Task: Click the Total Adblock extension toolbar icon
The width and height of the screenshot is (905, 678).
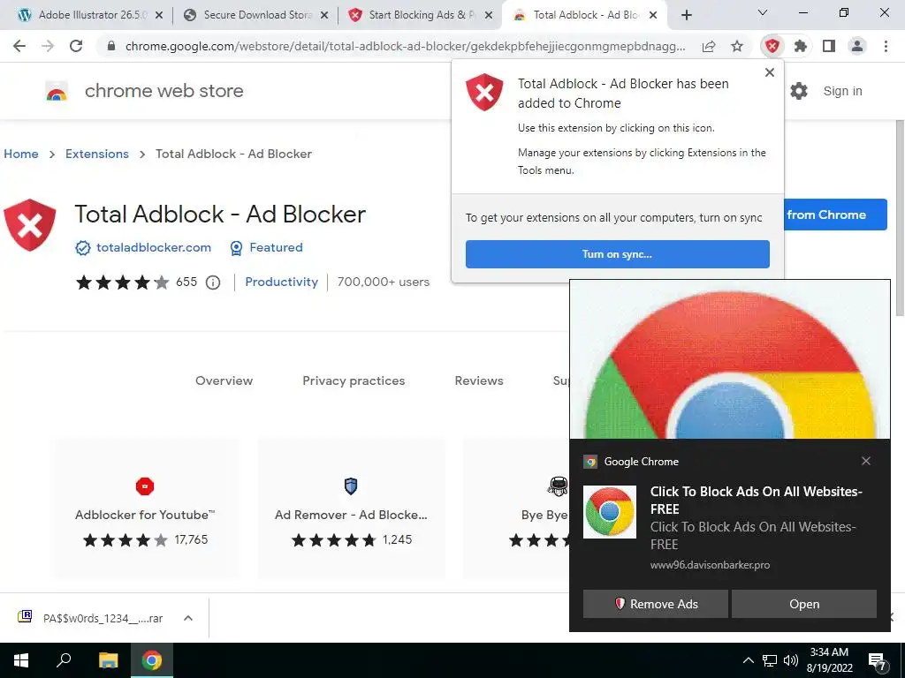Action: [772, 46]
